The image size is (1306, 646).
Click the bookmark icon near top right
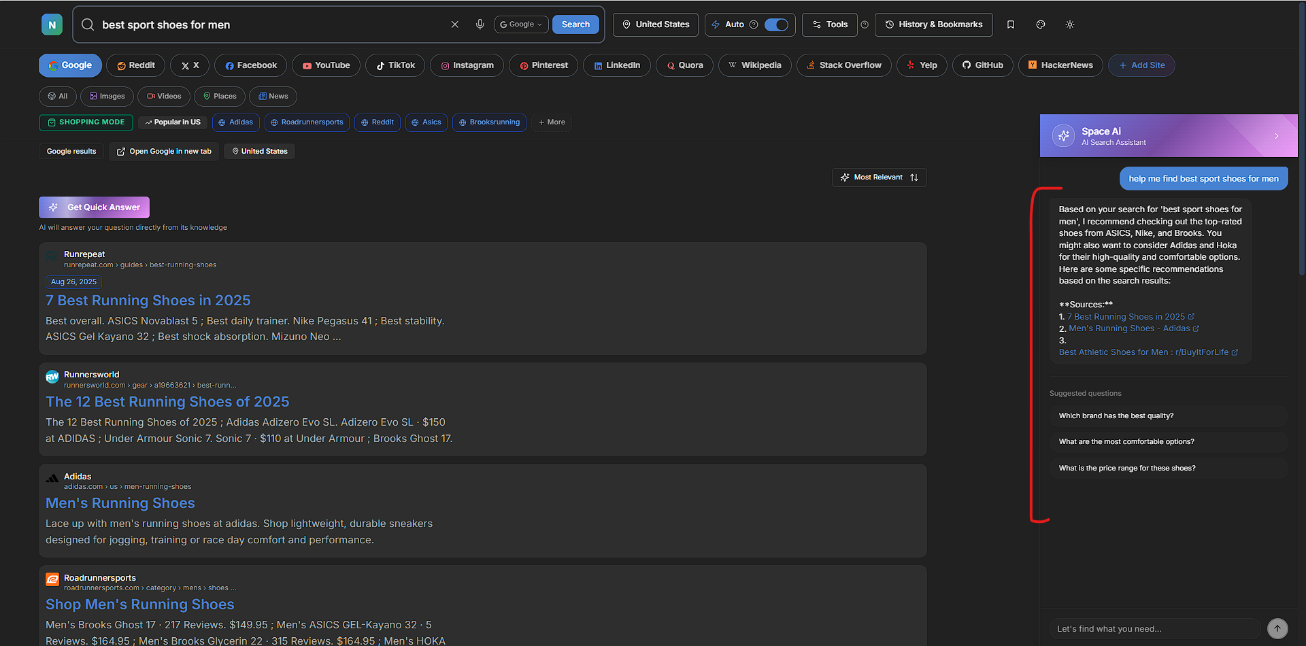tap(1011, 24)
